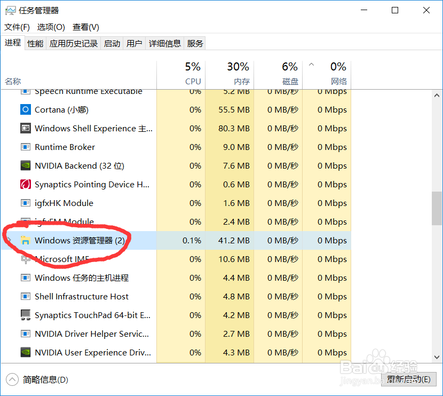Click the vertical scrollbar thumb
Screen dimensions: 443x396
click(x=437, y=208)
